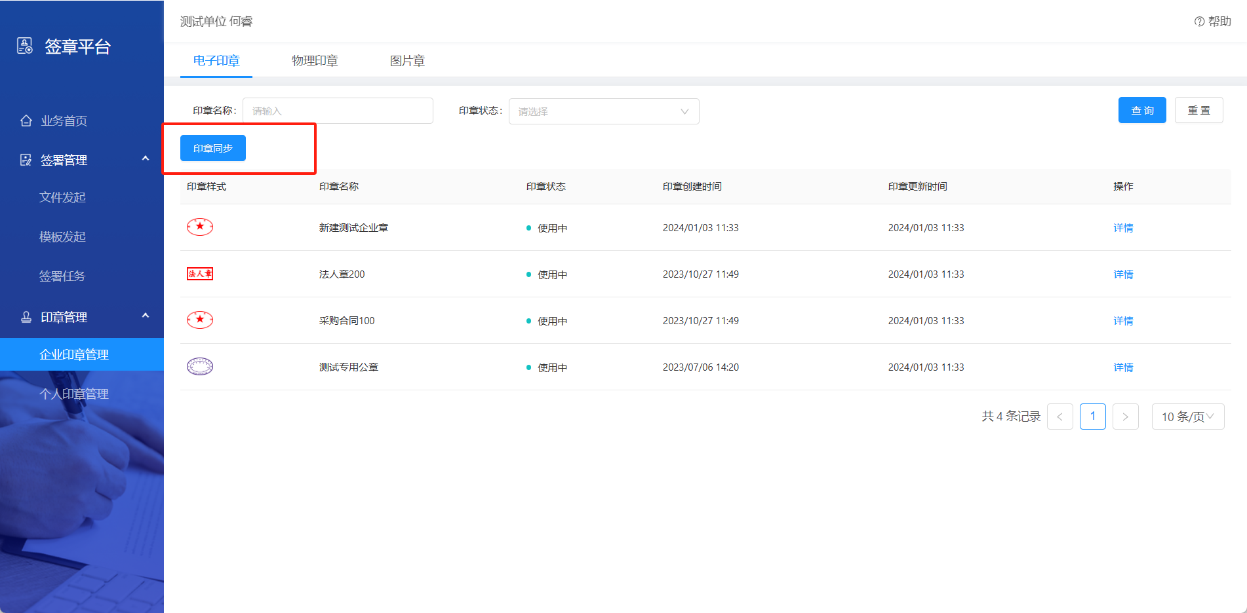Click the 印章管理 stamp icon in sidebar
This screenshot has height=613, width=1247.
pyautogui.click(x=26, y=317)
